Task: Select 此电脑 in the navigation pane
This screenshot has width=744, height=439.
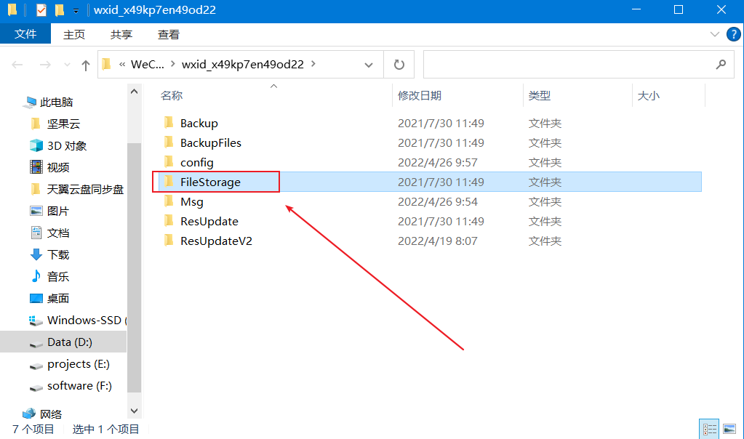Action: pos(56,102)
